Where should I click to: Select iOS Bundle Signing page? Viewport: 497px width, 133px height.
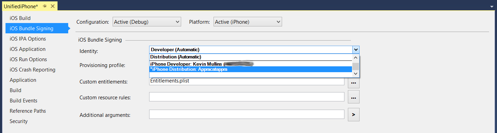pos(37,28)
